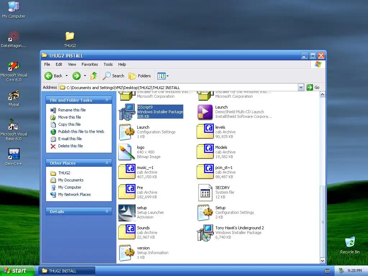
Task: Go to My Documents in Other Places
Action: pos(71,180)
